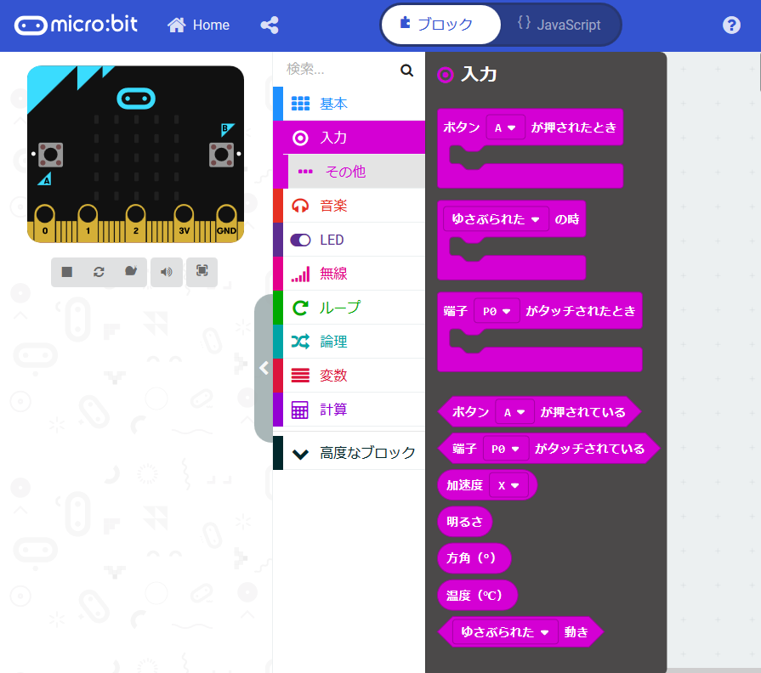Collapse the simulator panel with the arrow
The width and height of the screenshot is (761, 673).
(x=264, y=368)
